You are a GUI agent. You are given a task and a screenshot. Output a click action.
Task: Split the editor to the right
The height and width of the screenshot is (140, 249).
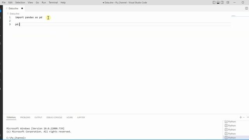[x=246, y=8]
